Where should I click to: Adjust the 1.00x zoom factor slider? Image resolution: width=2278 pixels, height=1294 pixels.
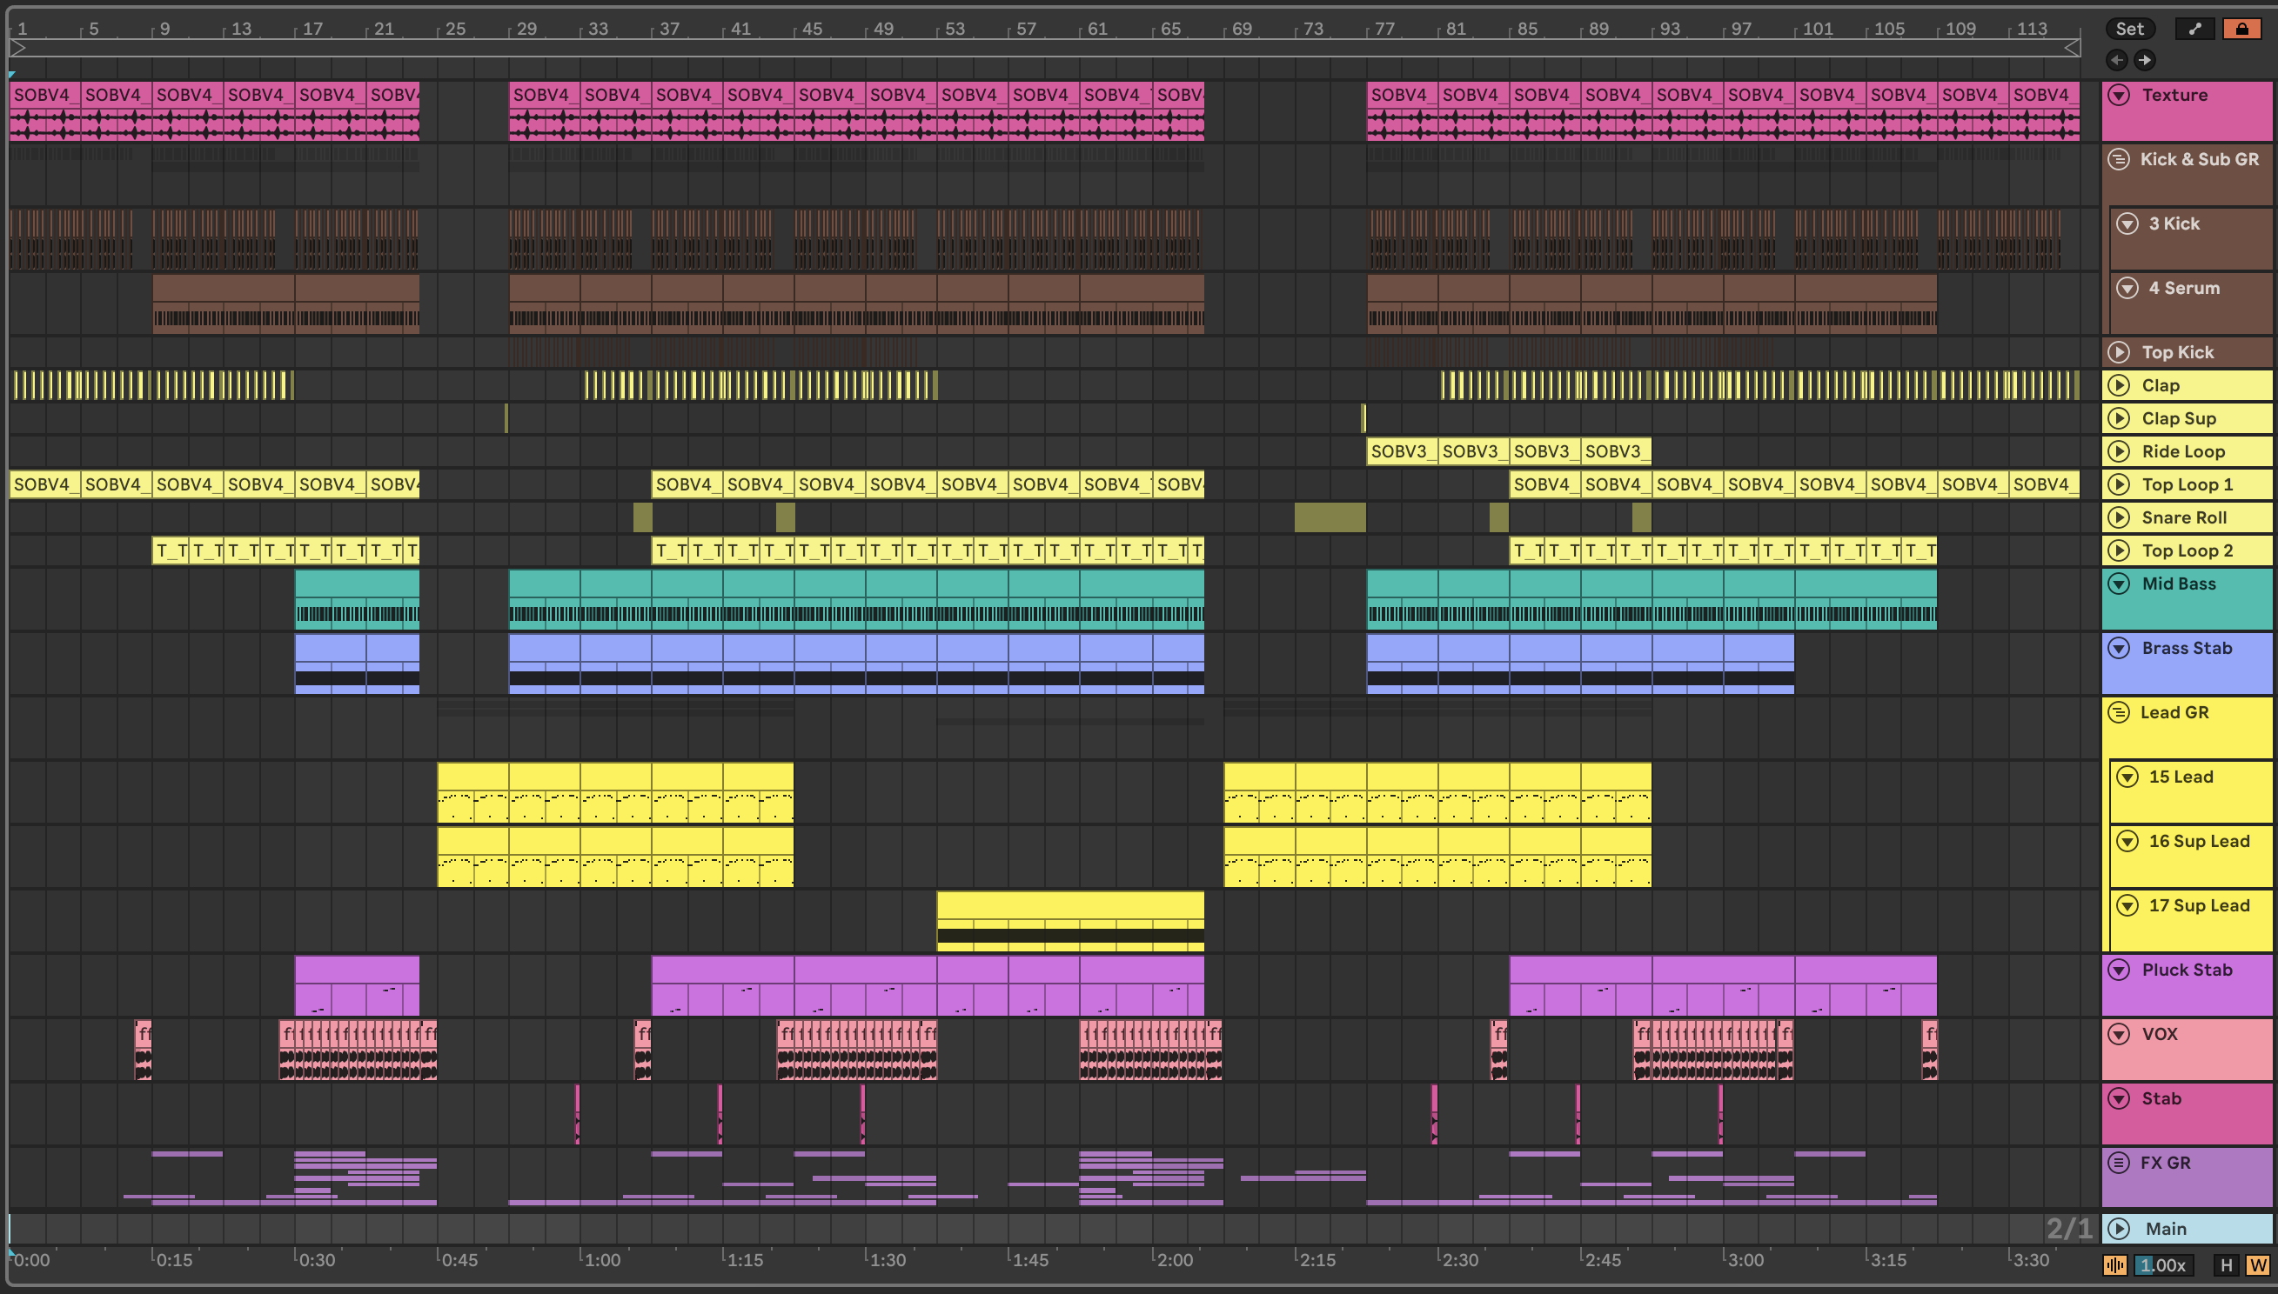pos(2163,1264)
